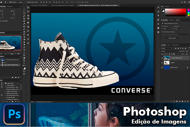The image size is (190, 127).
Task: Select the Blur tool
Action: click(x=24, y=42)
